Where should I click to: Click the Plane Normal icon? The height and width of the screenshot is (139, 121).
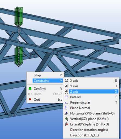pyautogui.click(x=66, y=108)
